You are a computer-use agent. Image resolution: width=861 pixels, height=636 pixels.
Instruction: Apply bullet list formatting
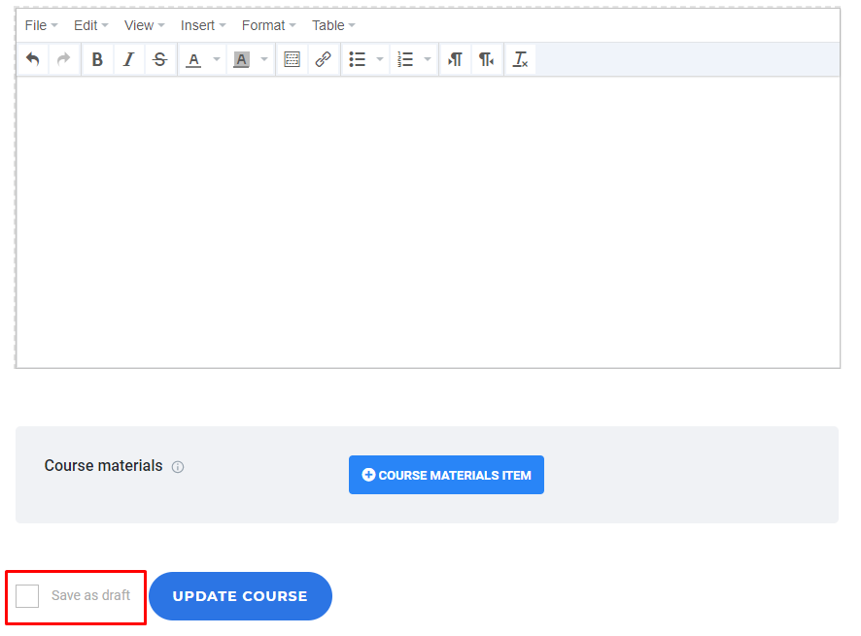click(357, 59)
